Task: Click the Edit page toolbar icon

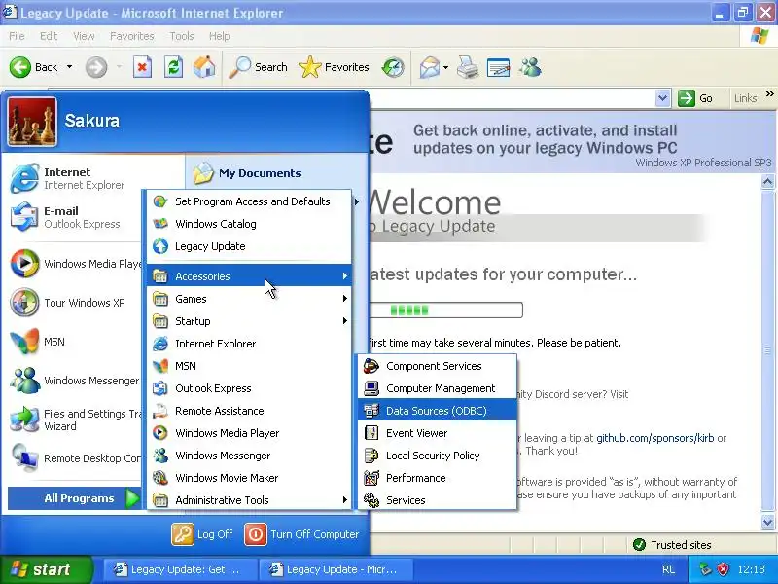Action: pos(499,67)
